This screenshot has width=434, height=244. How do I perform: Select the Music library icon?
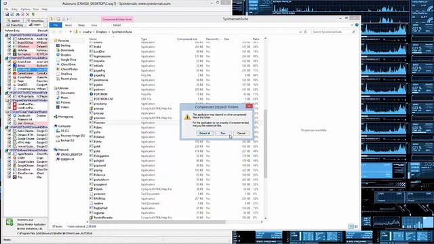58,98
